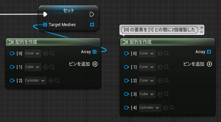Select left 配列を作成 node title bar
Screen dimensions: 221x122
53,42
